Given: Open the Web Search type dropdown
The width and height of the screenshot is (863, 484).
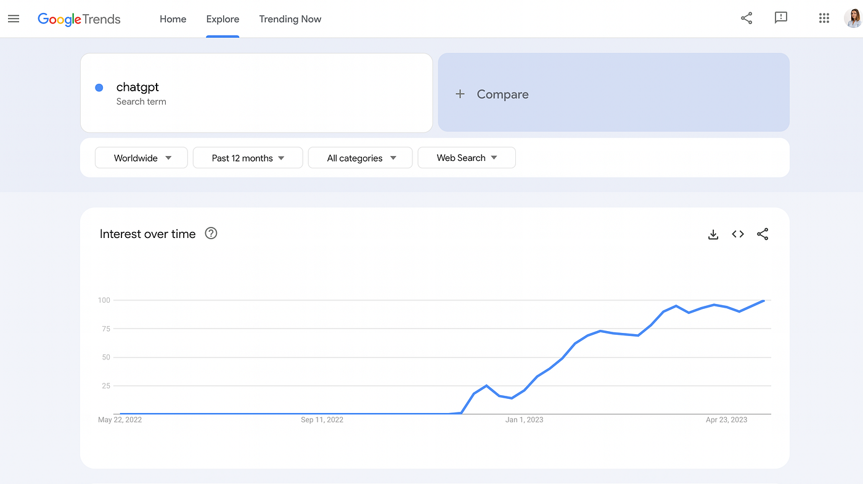Looking at the screenshot, I should point(467,158).
